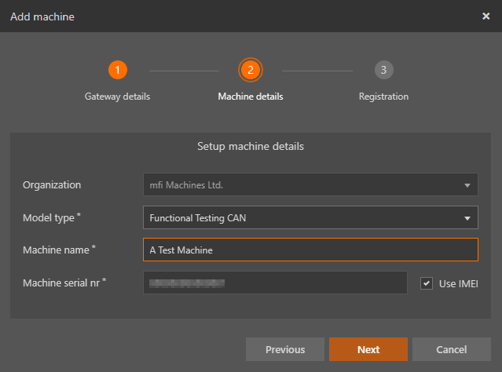Click the arrow on the Organization combo box

click(467, 185)
